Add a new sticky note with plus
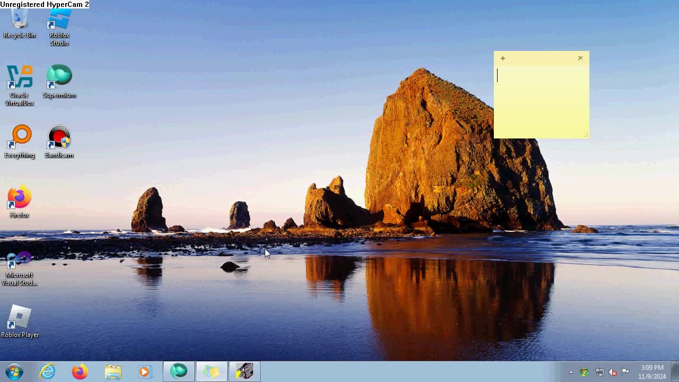679x382 pixels. pos(503,58)
